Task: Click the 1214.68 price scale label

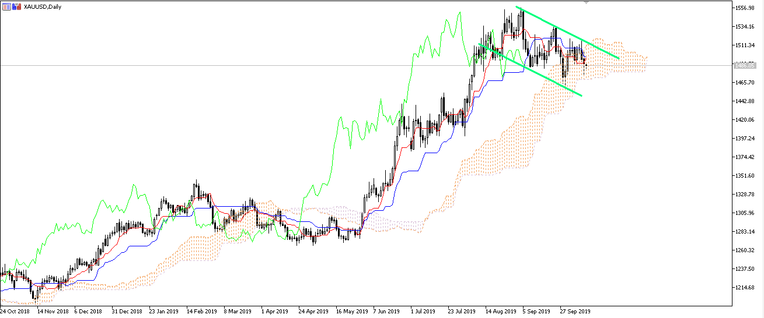Action: 747,288
